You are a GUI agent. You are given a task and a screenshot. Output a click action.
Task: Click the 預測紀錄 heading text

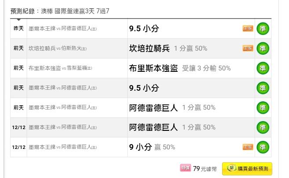pos(22,11)
